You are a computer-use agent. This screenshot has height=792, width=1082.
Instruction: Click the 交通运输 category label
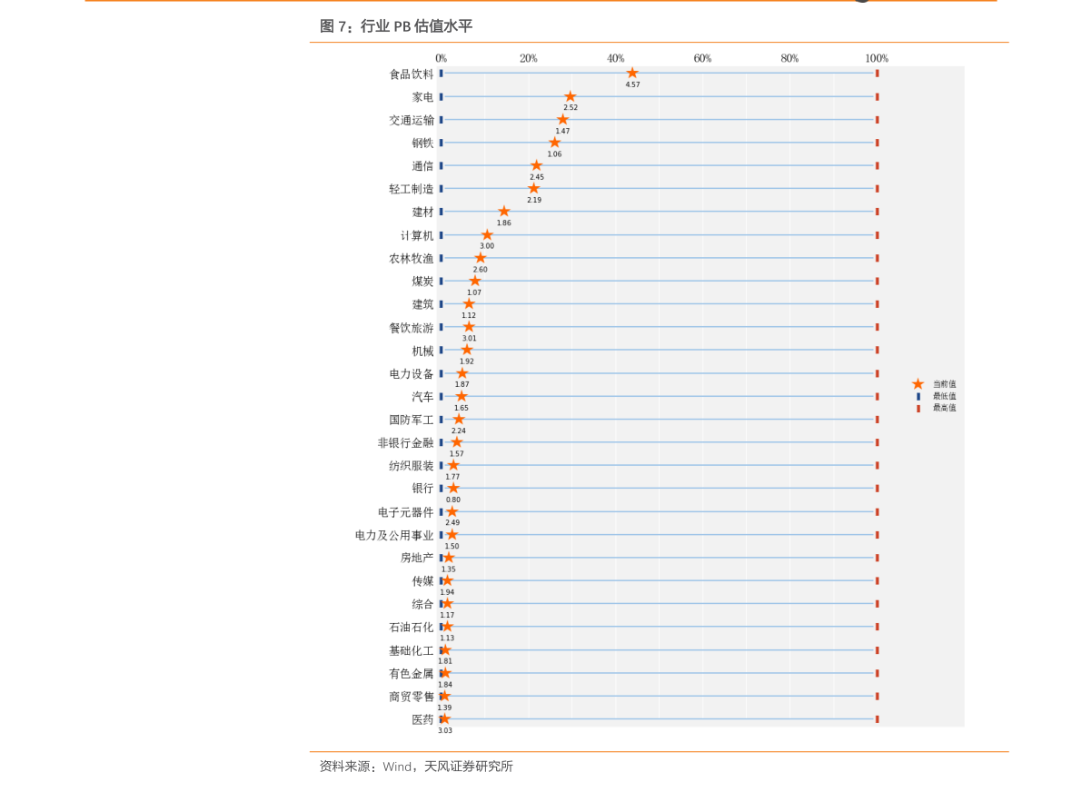[412, 121]
